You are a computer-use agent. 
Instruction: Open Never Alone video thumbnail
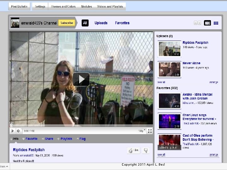coord(169,69)
